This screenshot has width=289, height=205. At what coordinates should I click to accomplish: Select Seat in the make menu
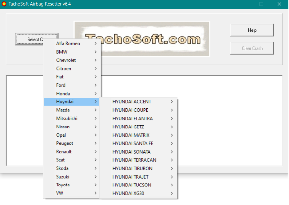72,160
